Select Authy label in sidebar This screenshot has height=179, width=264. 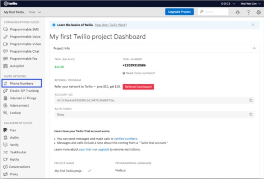(x=14, y=138)
